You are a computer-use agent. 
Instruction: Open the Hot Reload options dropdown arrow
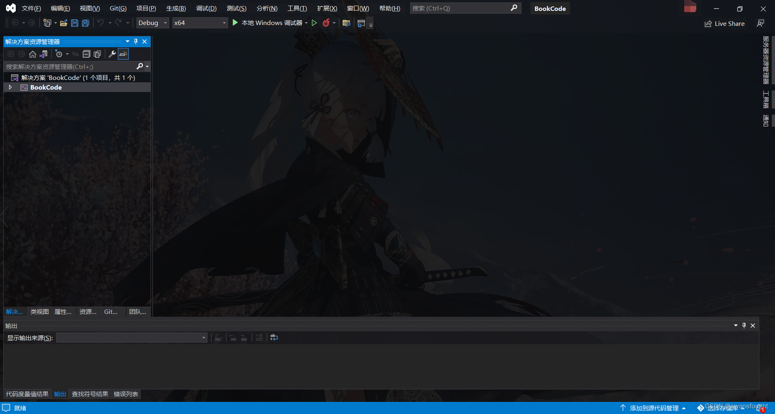pyautogui.click(x=334, y=23)
